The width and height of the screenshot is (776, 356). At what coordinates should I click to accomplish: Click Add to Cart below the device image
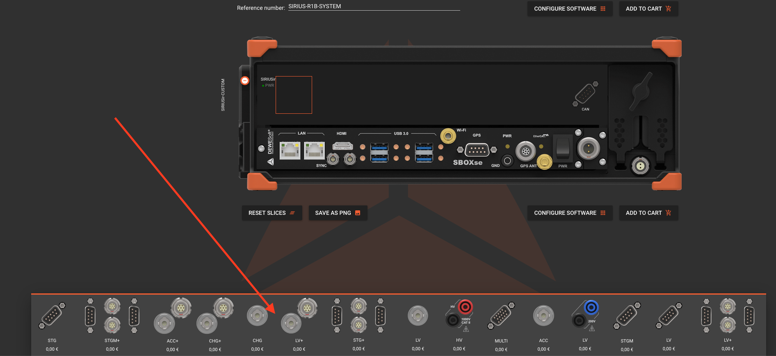coord(648,213)
